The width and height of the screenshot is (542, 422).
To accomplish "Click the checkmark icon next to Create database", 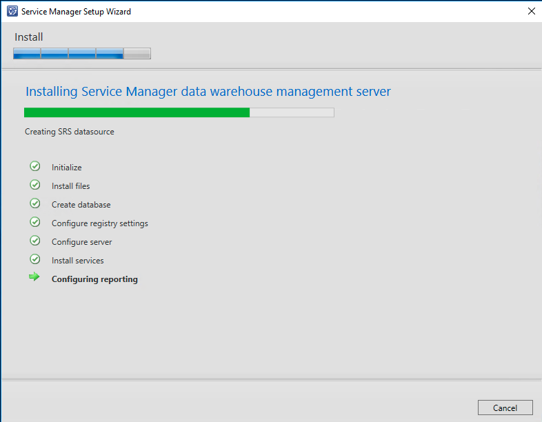I will point(35,203).
